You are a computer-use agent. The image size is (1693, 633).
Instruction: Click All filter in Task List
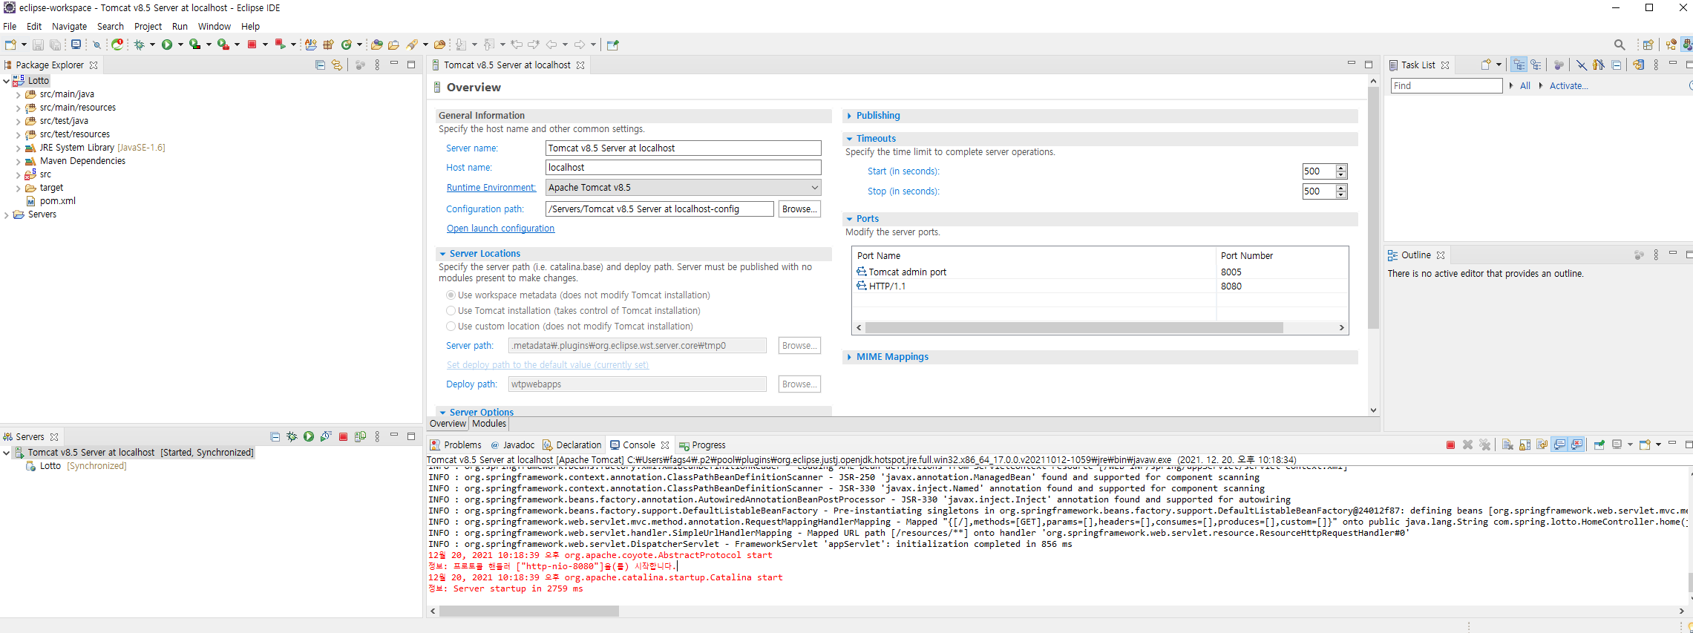tap(1525, 86)
